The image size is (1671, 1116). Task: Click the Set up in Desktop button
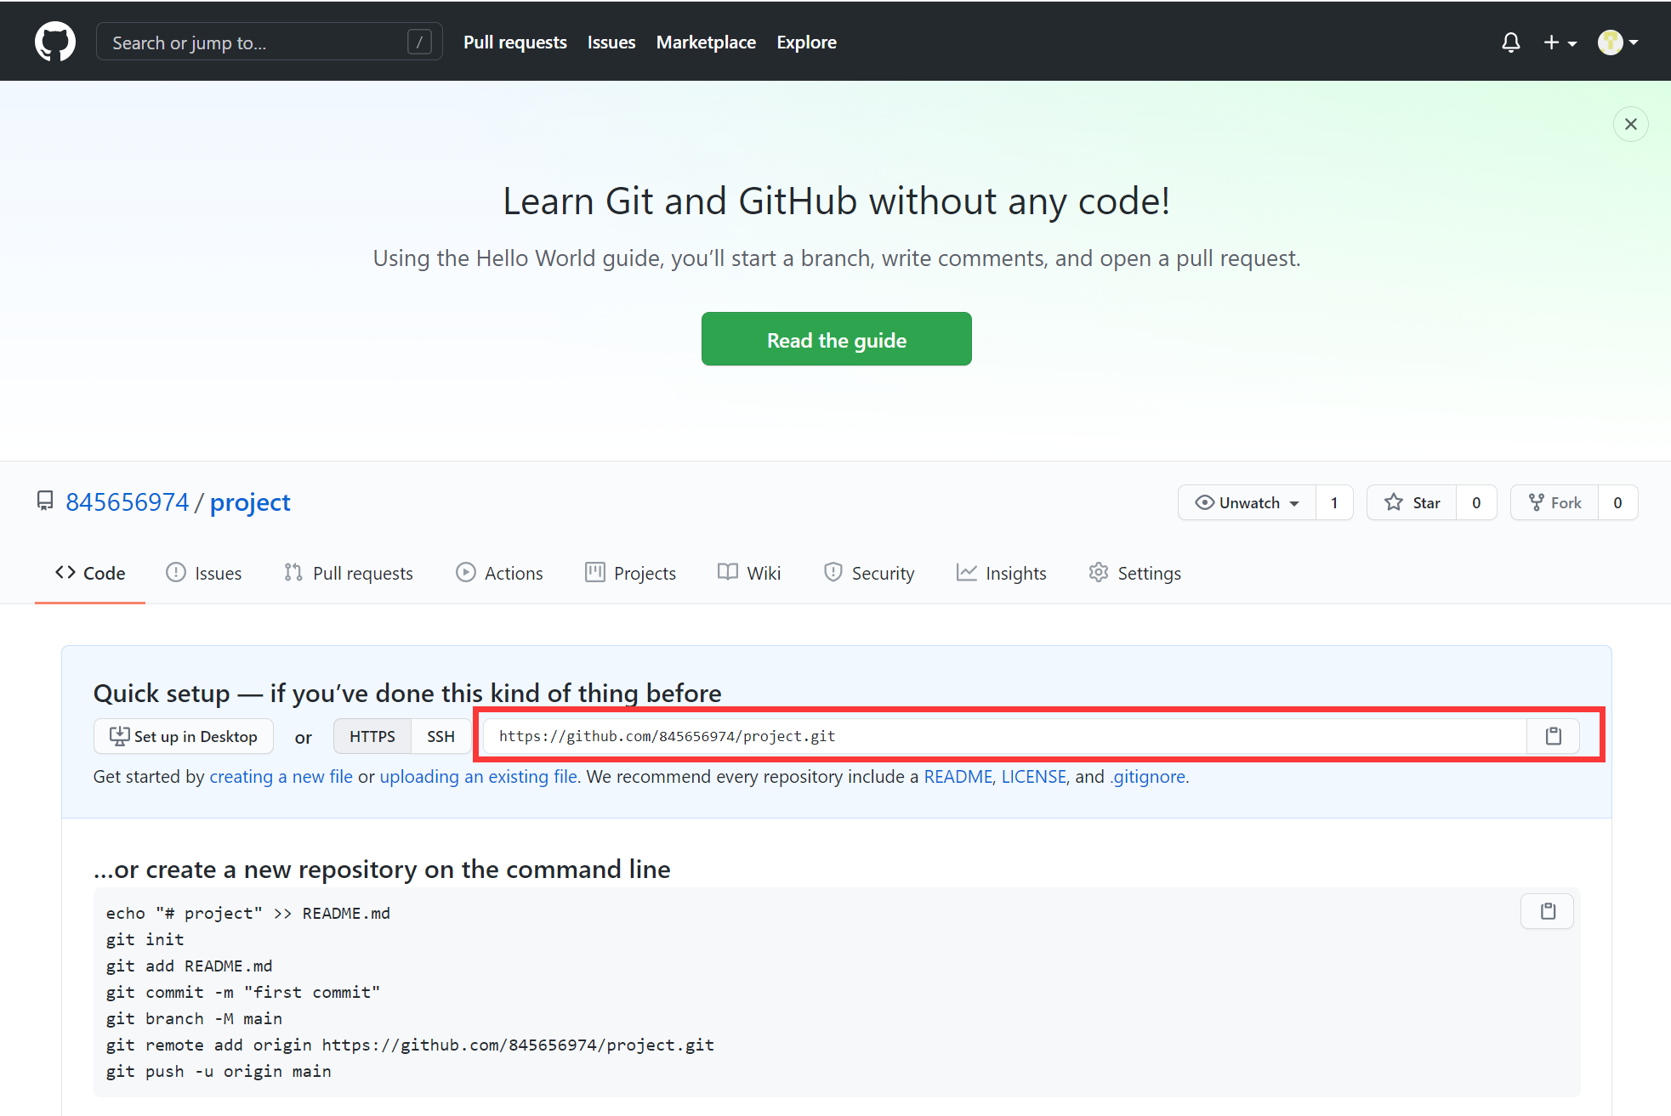click(x=184, y=736)
